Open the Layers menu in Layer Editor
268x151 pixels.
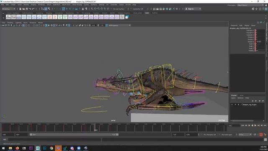click(233, 98)
